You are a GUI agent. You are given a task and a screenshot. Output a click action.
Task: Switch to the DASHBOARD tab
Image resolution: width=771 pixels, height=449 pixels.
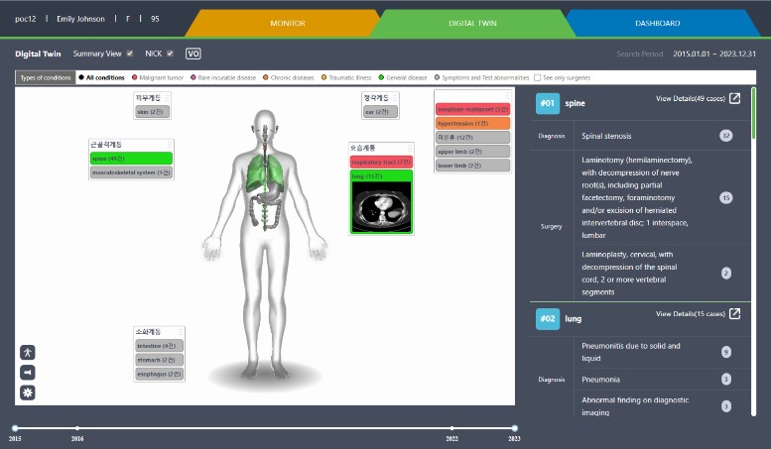658,23
